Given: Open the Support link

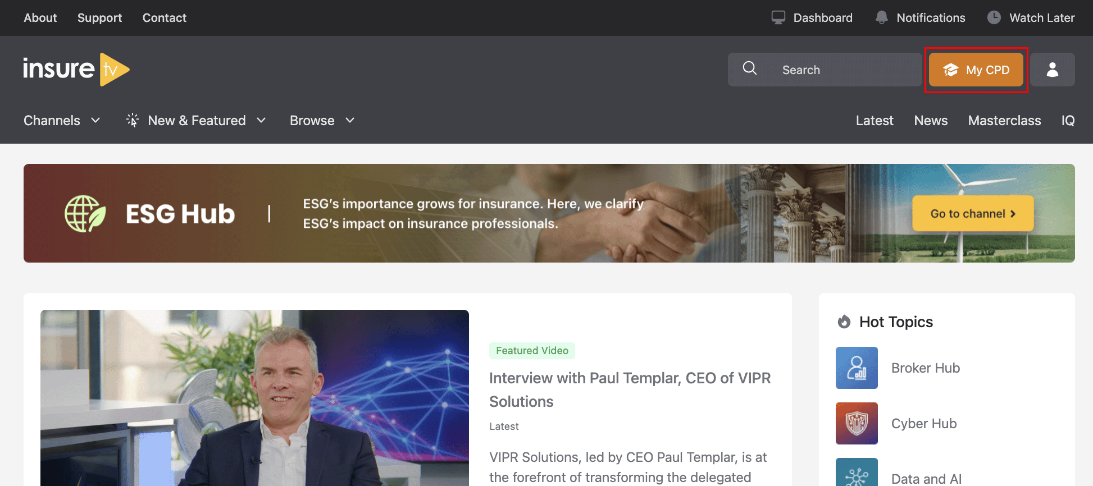Looking at the screenshot, I should click(99, 18).
